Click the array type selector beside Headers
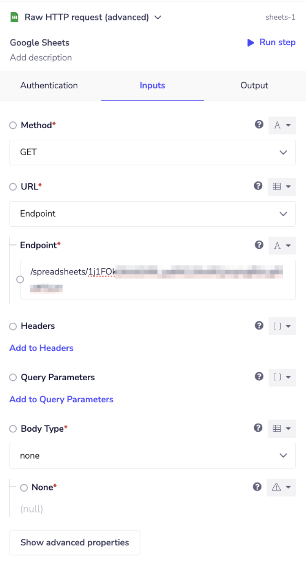 (282, 326)
